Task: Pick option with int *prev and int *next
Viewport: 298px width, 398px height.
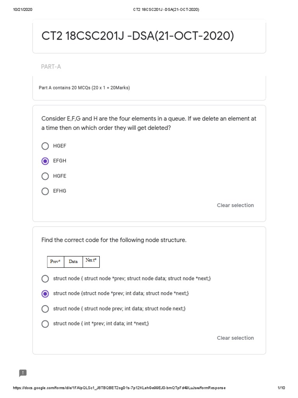Action: point(45,324)
